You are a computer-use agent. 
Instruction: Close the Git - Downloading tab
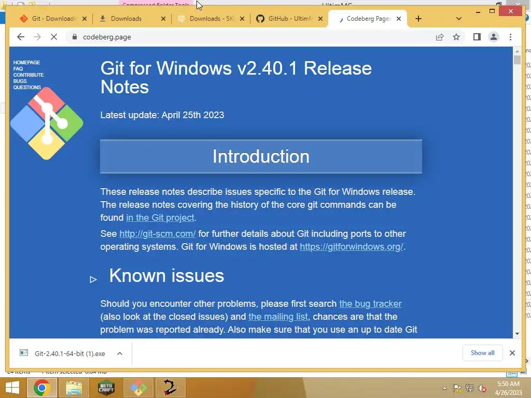tap(85, 19)
